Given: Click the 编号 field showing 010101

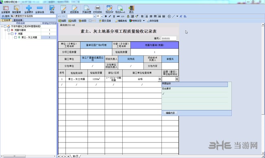Looking at the screenshot, I should pyautogui.click(x=169, y=39).
